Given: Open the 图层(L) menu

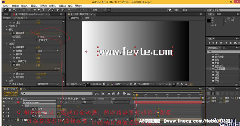Looking at the screenshot, I should coord(34,6).
